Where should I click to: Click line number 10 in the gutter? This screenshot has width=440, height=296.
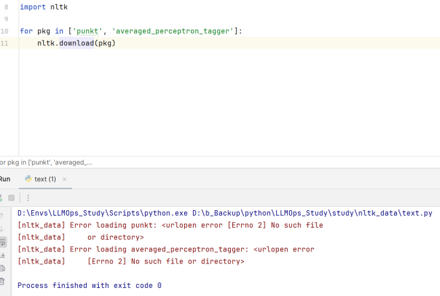pyautogui.click(x=5, y=31)
